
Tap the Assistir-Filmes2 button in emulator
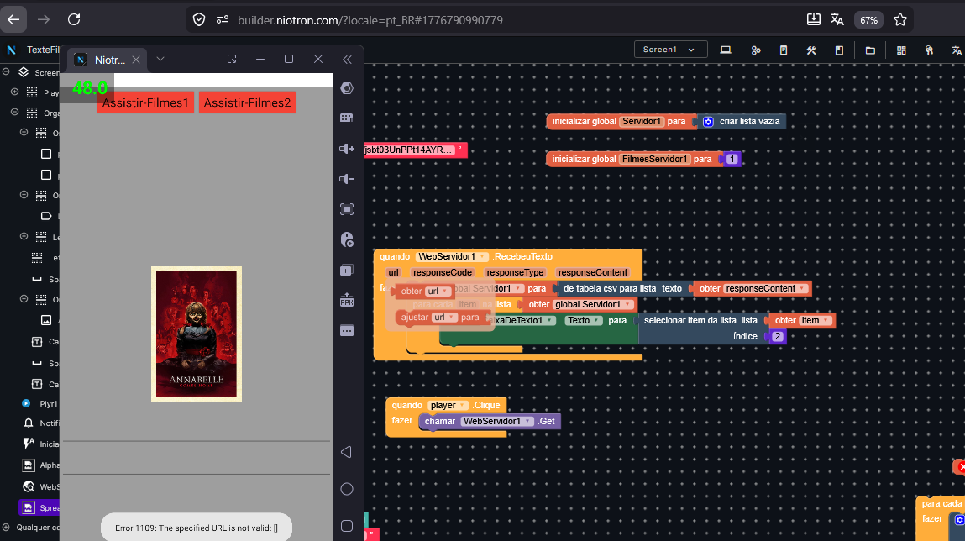[248, 102]
